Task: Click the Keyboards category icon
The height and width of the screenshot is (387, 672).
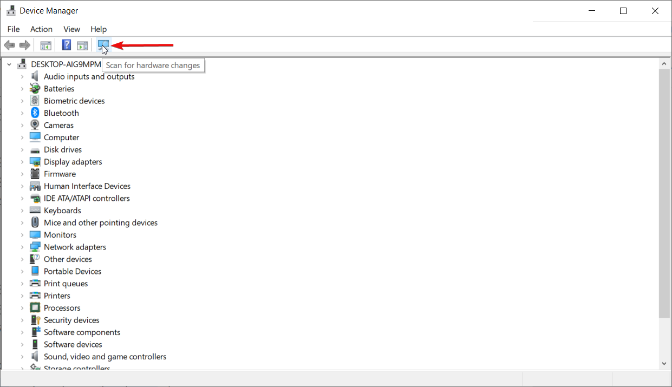Action: click(x=35, y=211)
